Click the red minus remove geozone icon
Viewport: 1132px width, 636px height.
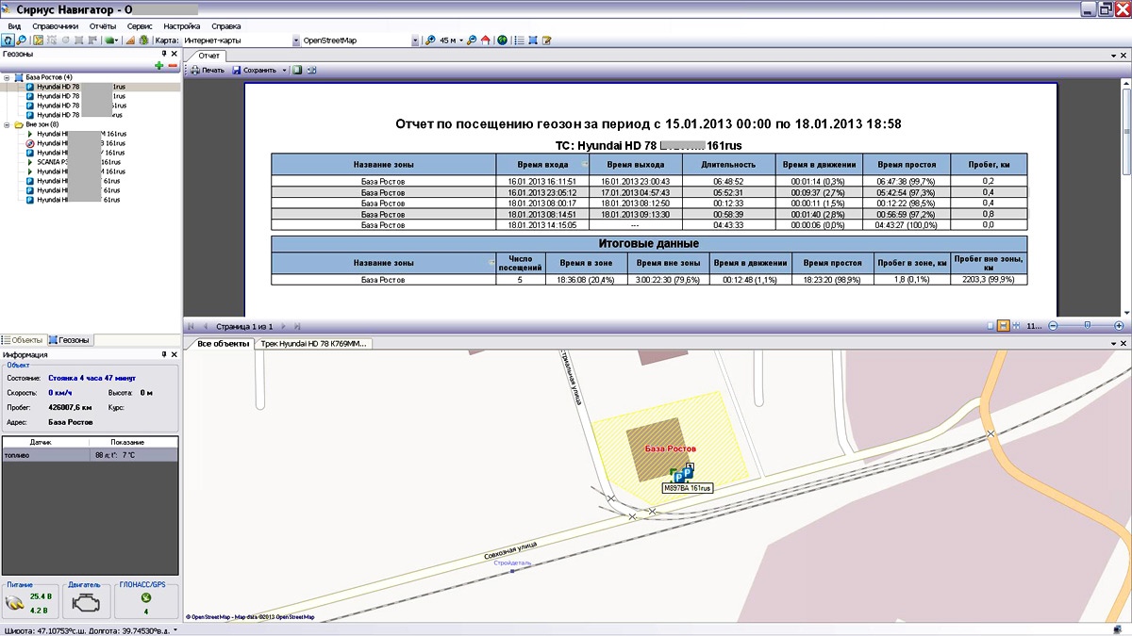point(173,66)
